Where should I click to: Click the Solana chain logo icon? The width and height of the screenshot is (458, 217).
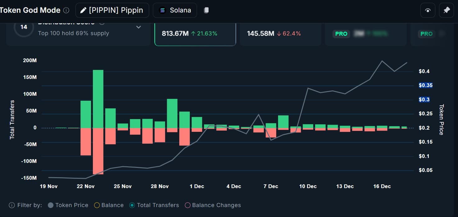[162, 10]
